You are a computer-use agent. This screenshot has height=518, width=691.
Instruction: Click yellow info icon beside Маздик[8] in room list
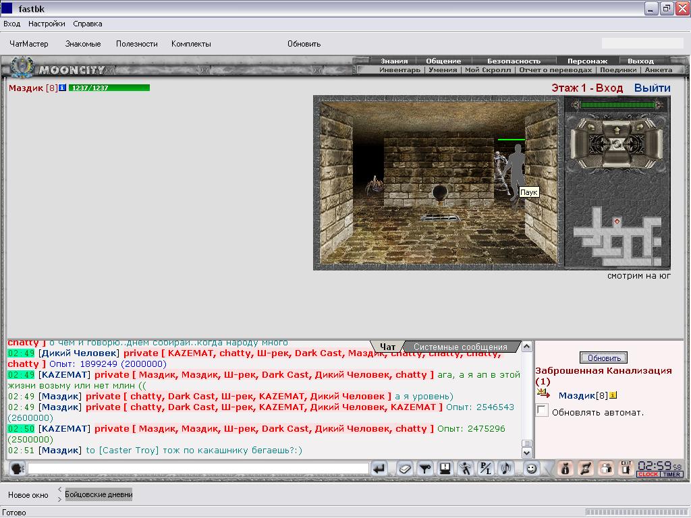[x=613, y=395]
